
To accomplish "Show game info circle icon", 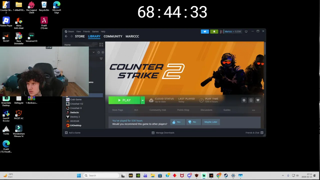I will 251,100.
